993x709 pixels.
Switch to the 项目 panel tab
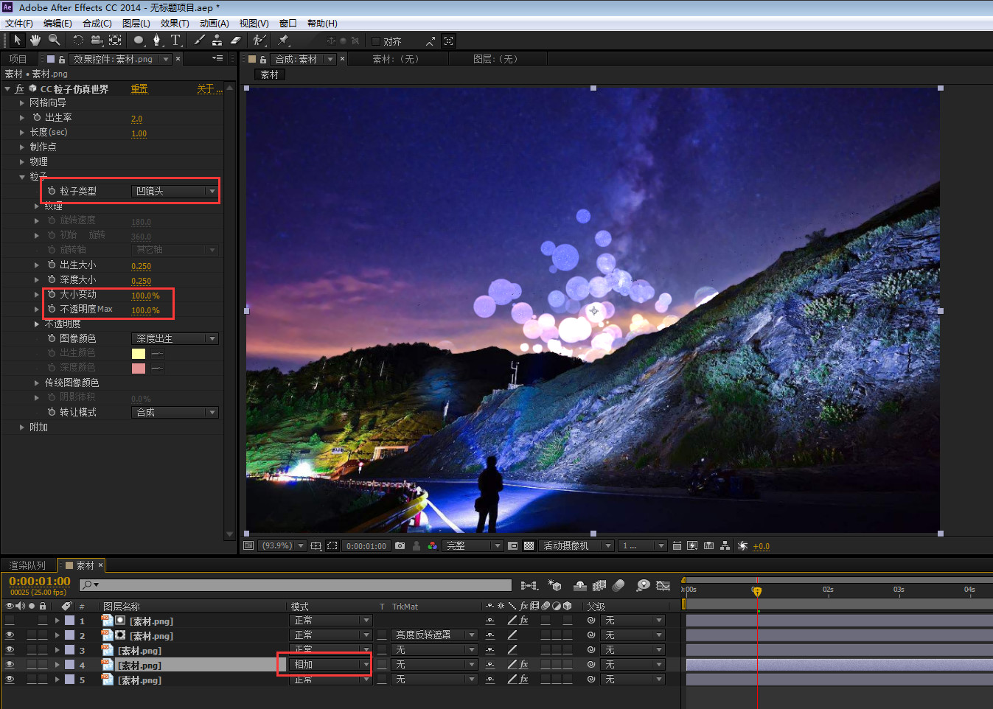tap(18, 59)
